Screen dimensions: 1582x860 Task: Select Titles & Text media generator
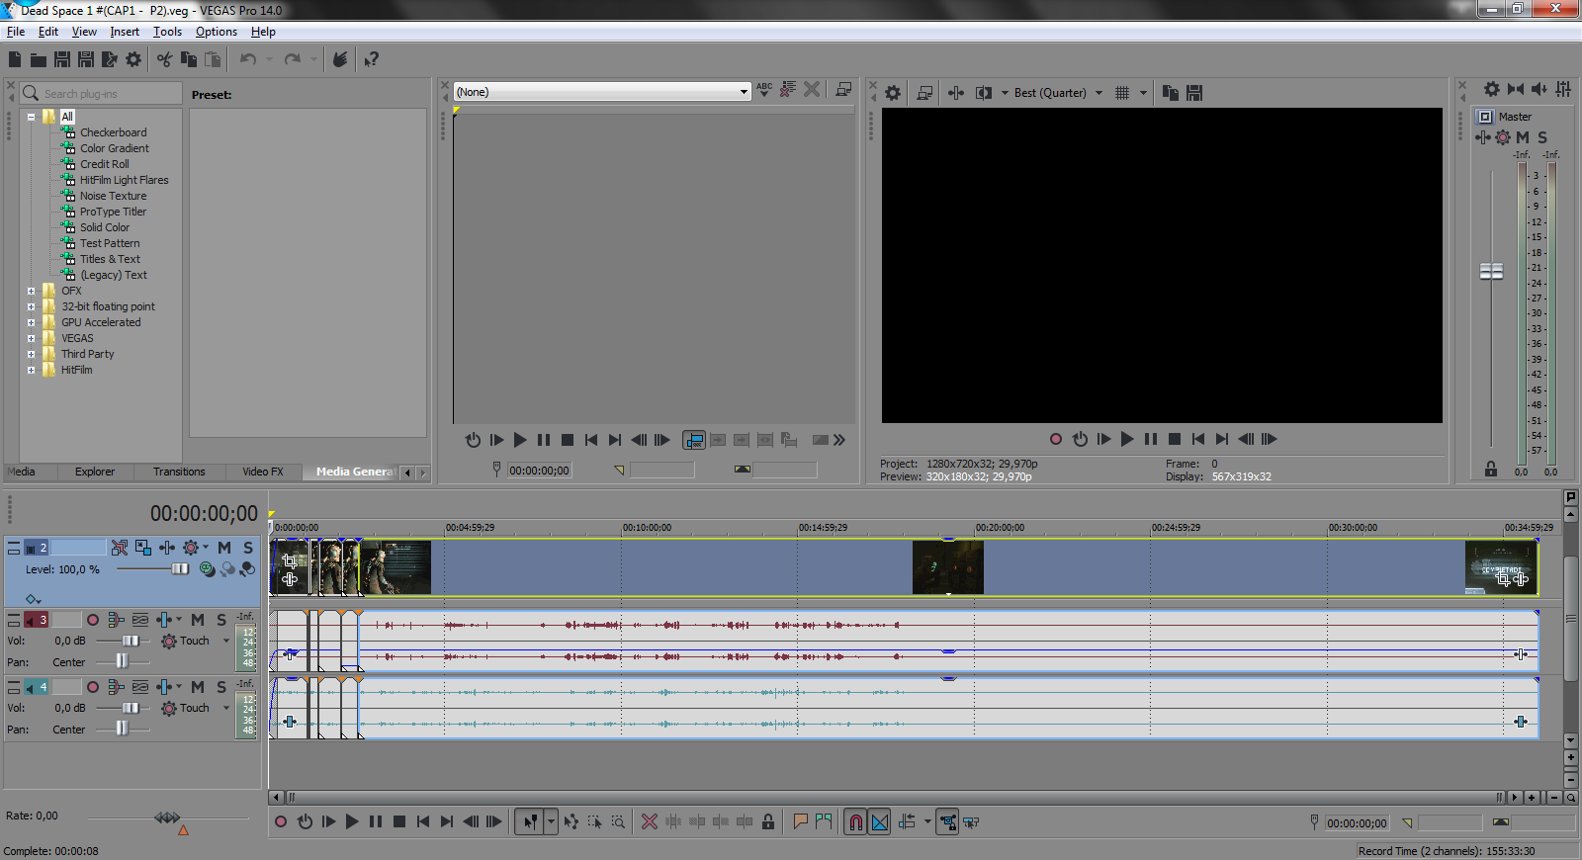coord(110,259)
